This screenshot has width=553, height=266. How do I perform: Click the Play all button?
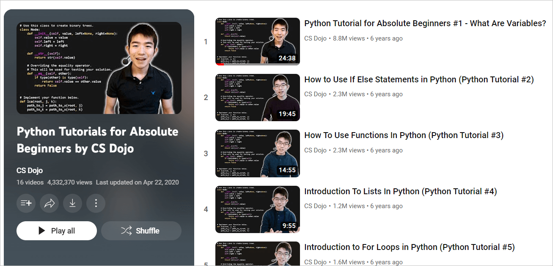click(x=57, y=231)
